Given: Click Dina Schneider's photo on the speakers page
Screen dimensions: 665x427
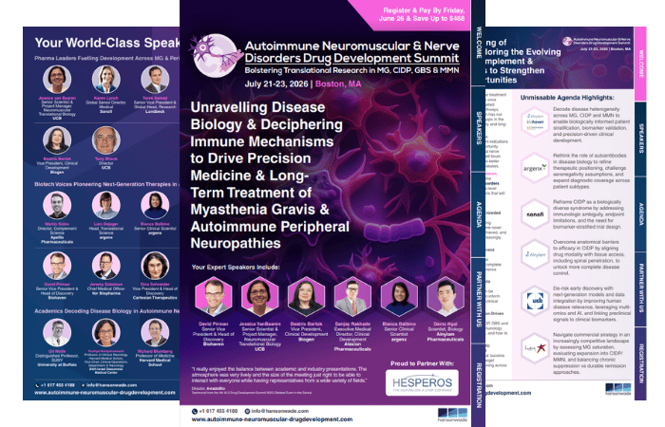Looking at the screenshot, I should pos(155,266).
